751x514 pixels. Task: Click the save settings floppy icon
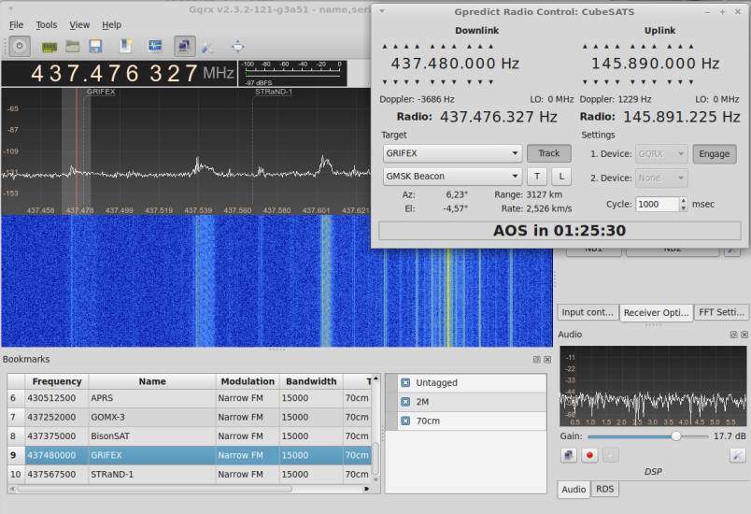click(96, 46)
